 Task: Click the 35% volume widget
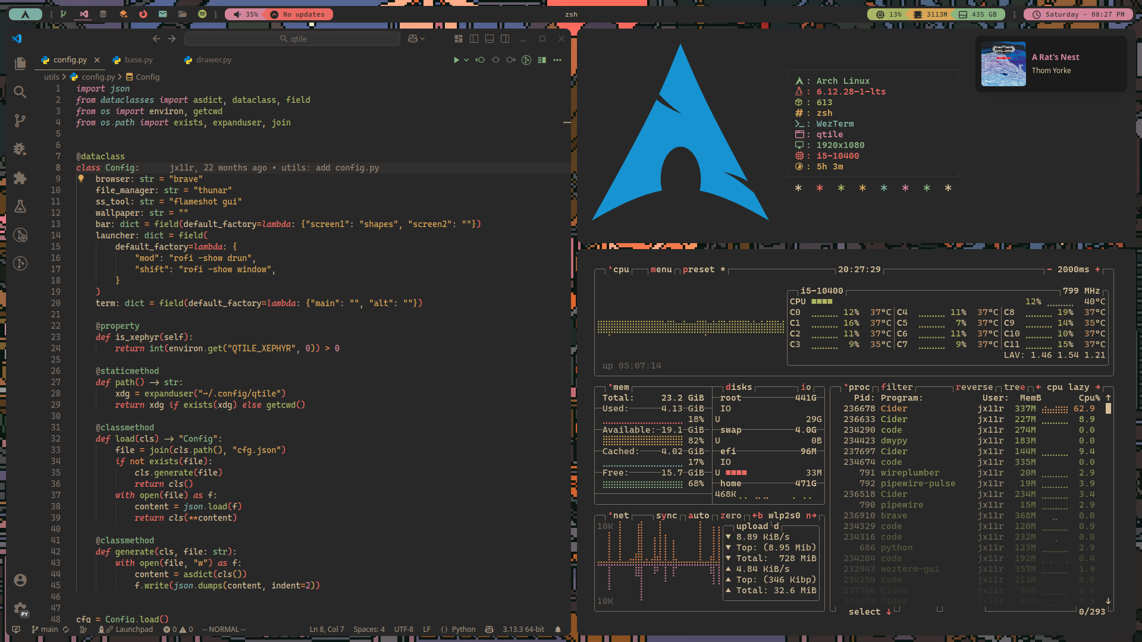pos(246,14)
